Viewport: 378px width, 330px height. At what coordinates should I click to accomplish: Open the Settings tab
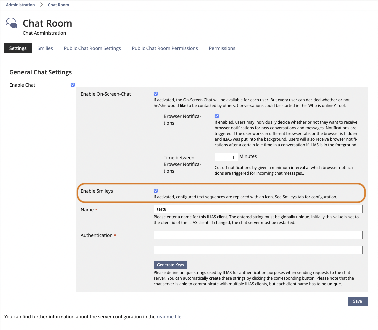(x=18, y=48)
